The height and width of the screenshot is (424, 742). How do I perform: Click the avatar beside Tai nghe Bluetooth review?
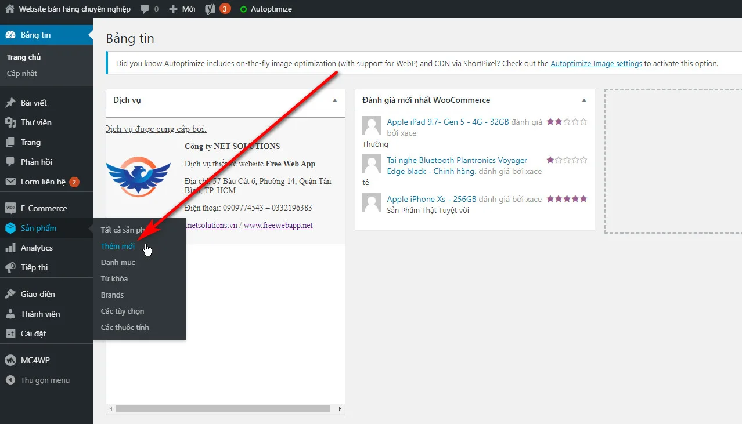pyautogui.click(x=372, y=164)
